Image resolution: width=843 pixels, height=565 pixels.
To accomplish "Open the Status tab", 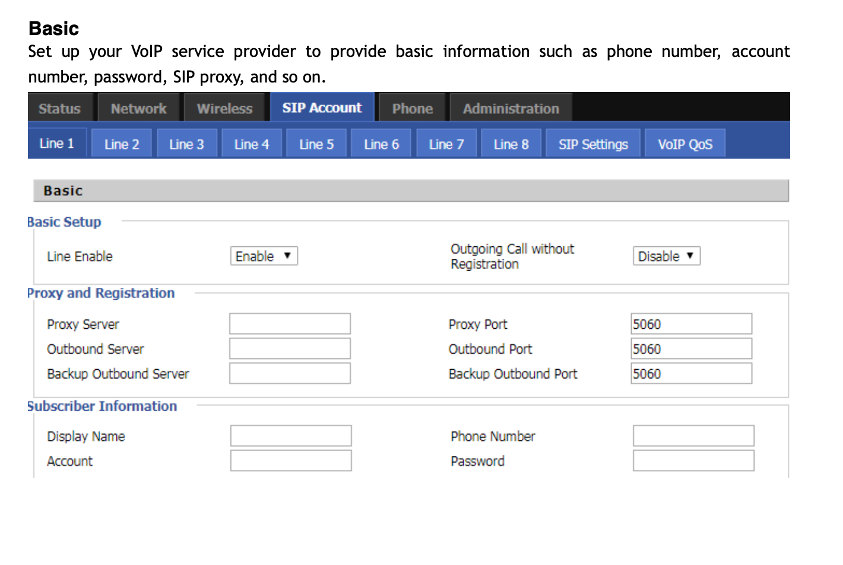I will coord(60,109).
